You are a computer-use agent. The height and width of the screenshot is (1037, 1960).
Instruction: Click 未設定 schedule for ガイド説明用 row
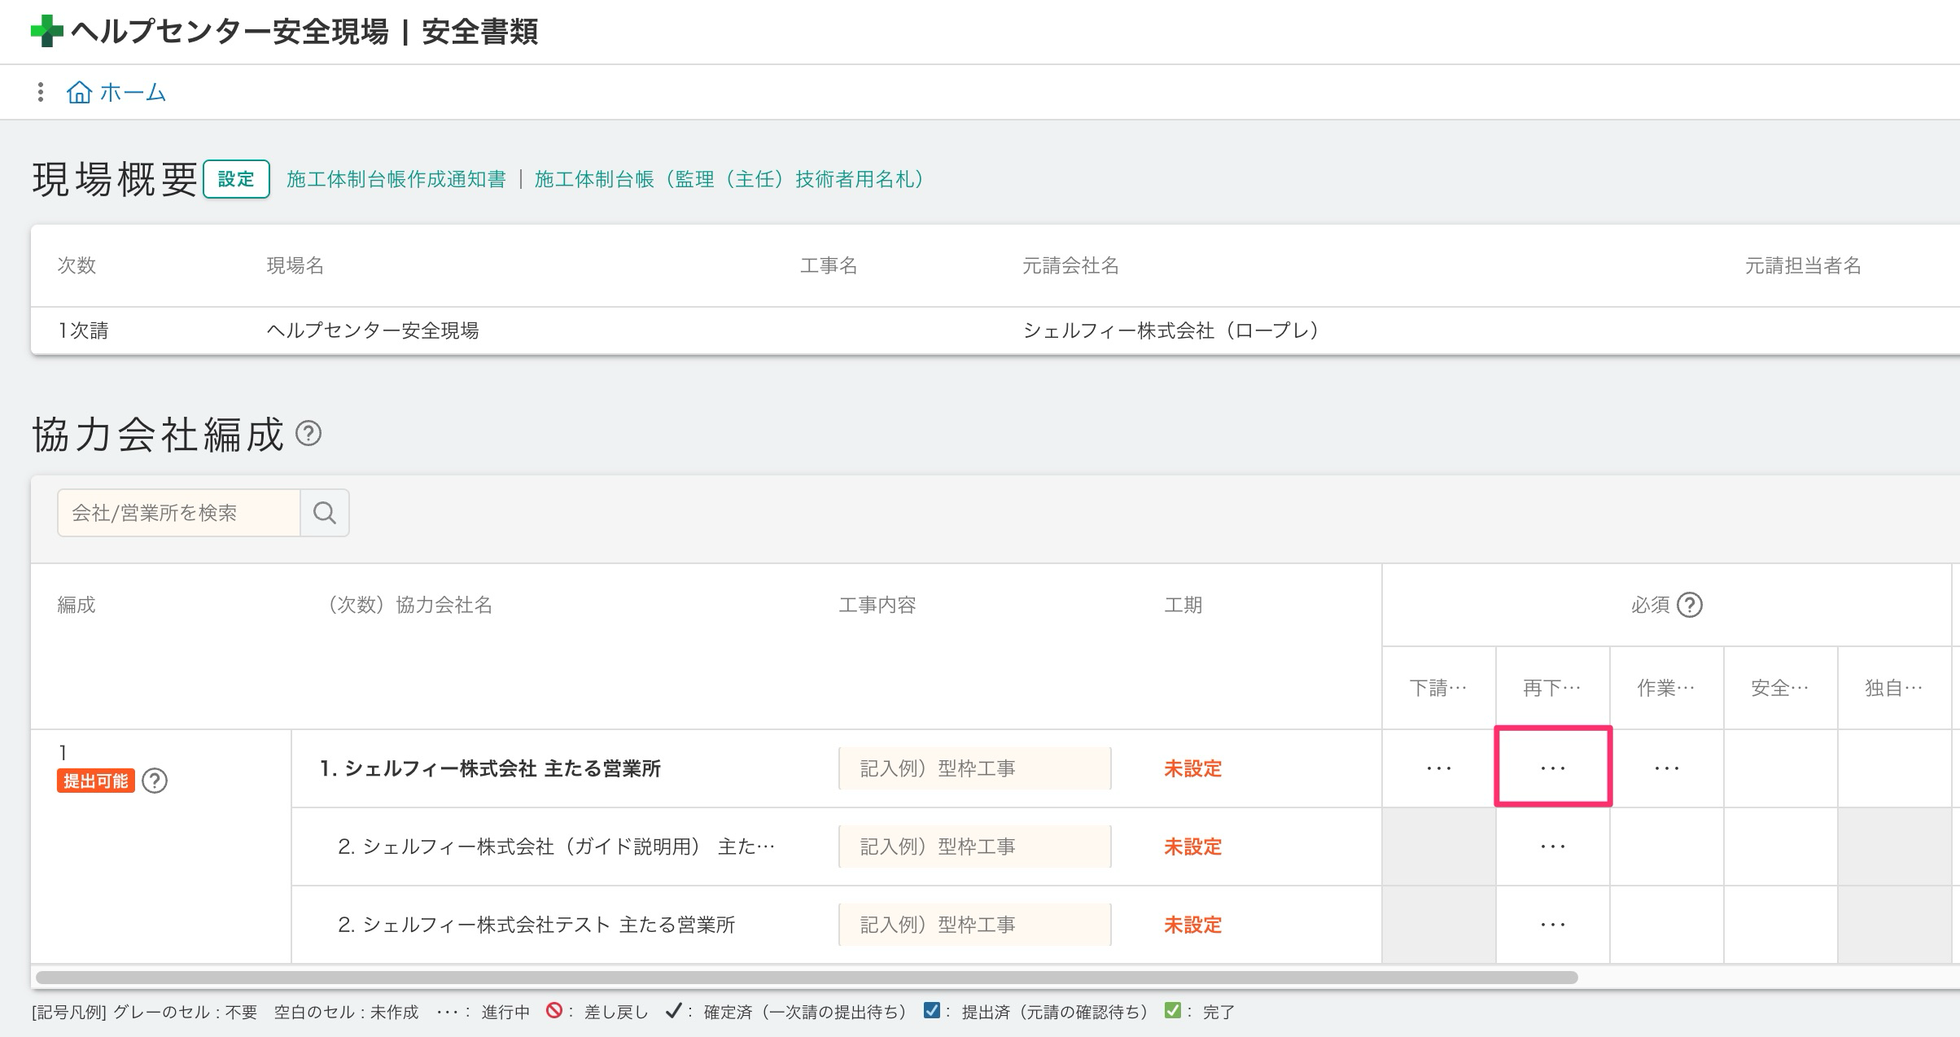pyautogui.click(x=1192, y=847)
